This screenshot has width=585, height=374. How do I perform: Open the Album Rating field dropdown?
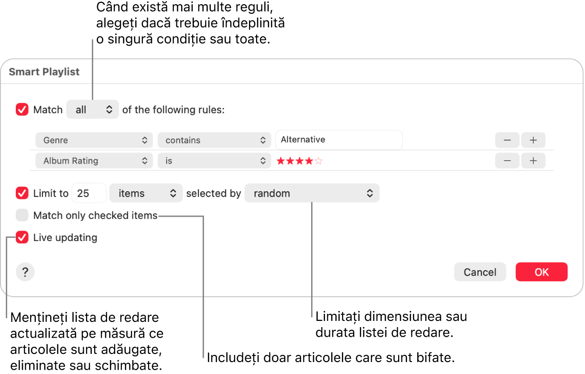94,161
